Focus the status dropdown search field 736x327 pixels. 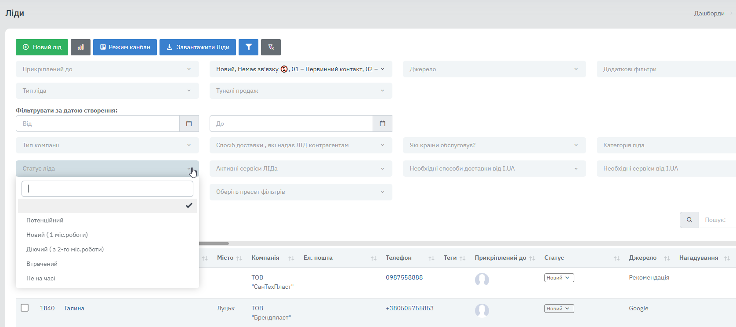tap(107, 189)
